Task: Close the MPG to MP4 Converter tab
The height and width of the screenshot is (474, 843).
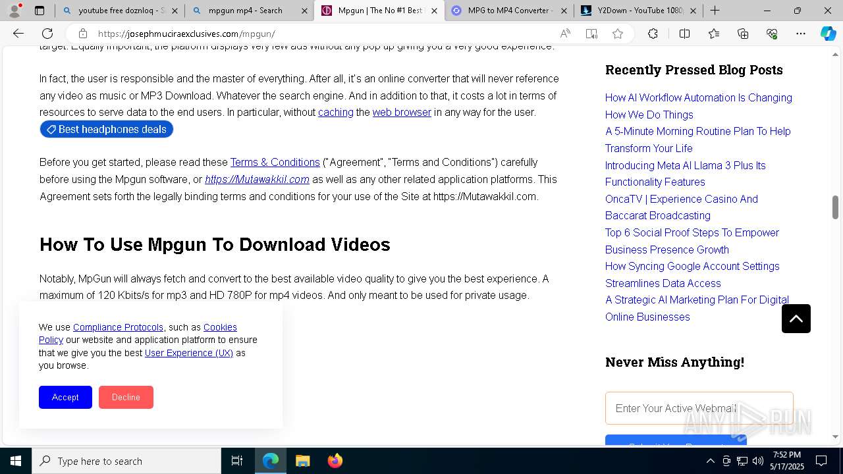Action: (564, 11)
